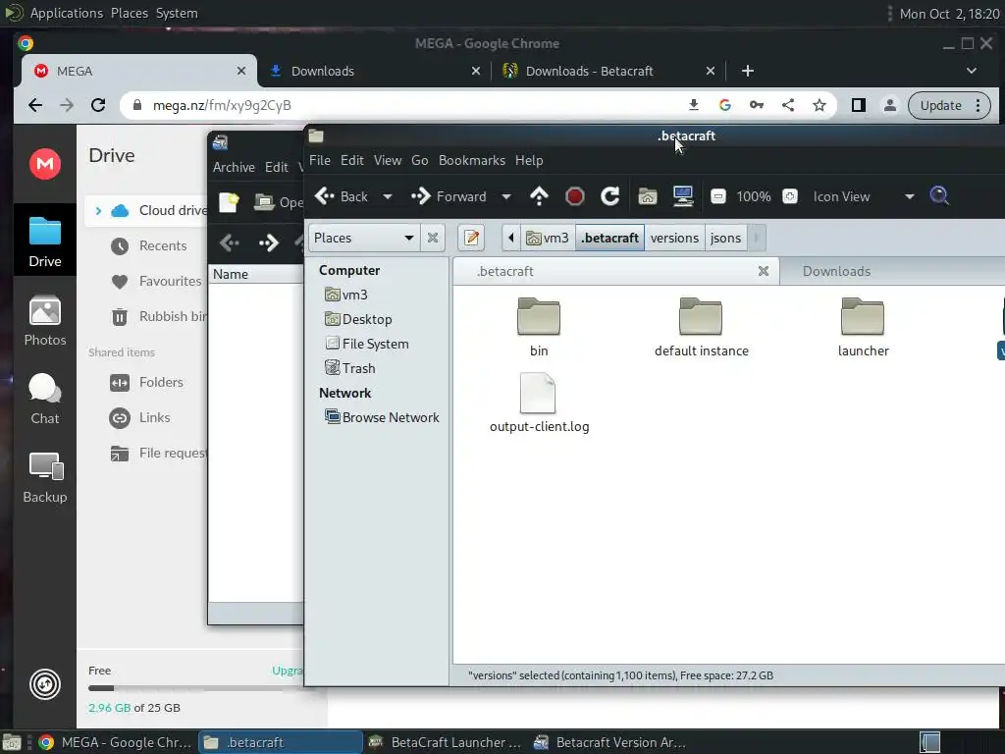Click New archive icon in archive manager
This screenshot has height=754, width=1005.
[229, 202]
